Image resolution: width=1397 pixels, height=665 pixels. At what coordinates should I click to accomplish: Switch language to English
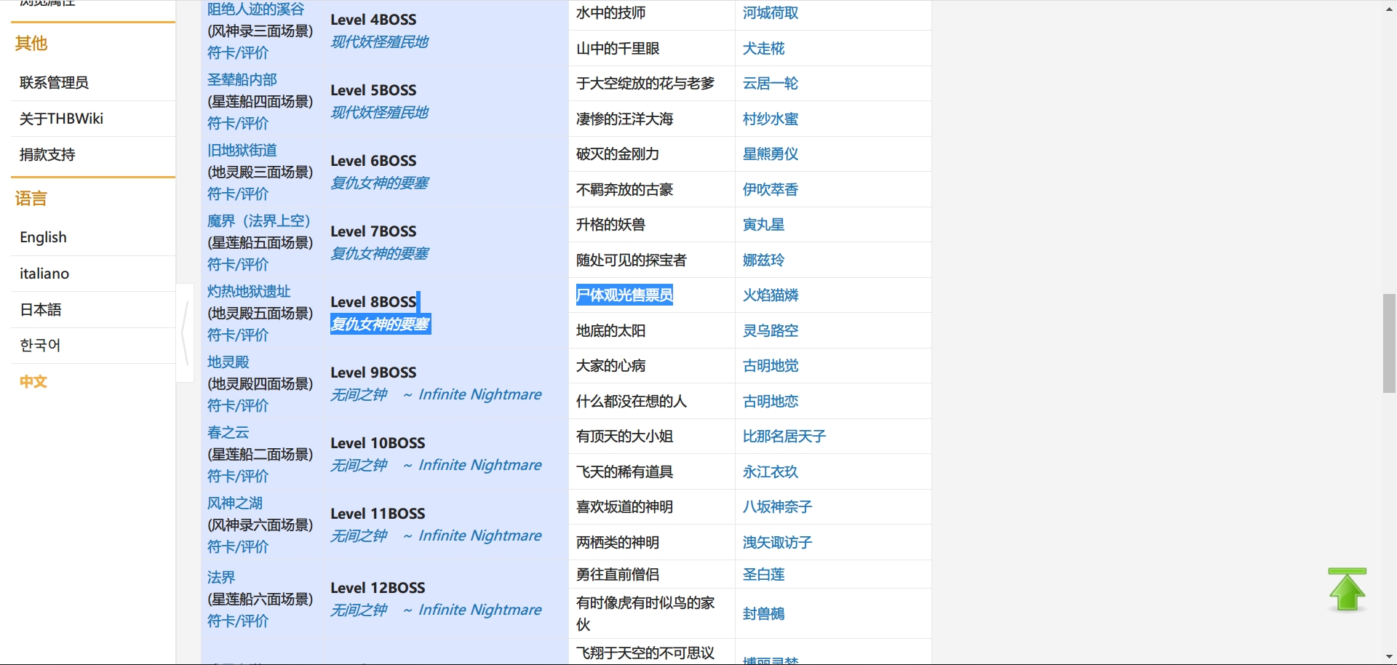pos(43,238)
